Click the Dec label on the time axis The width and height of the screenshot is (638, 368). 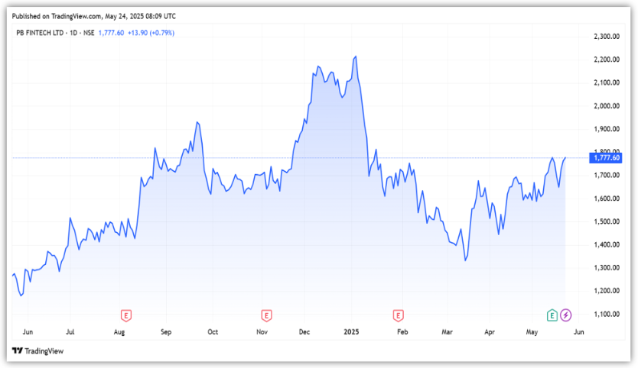tap(304, 332)
